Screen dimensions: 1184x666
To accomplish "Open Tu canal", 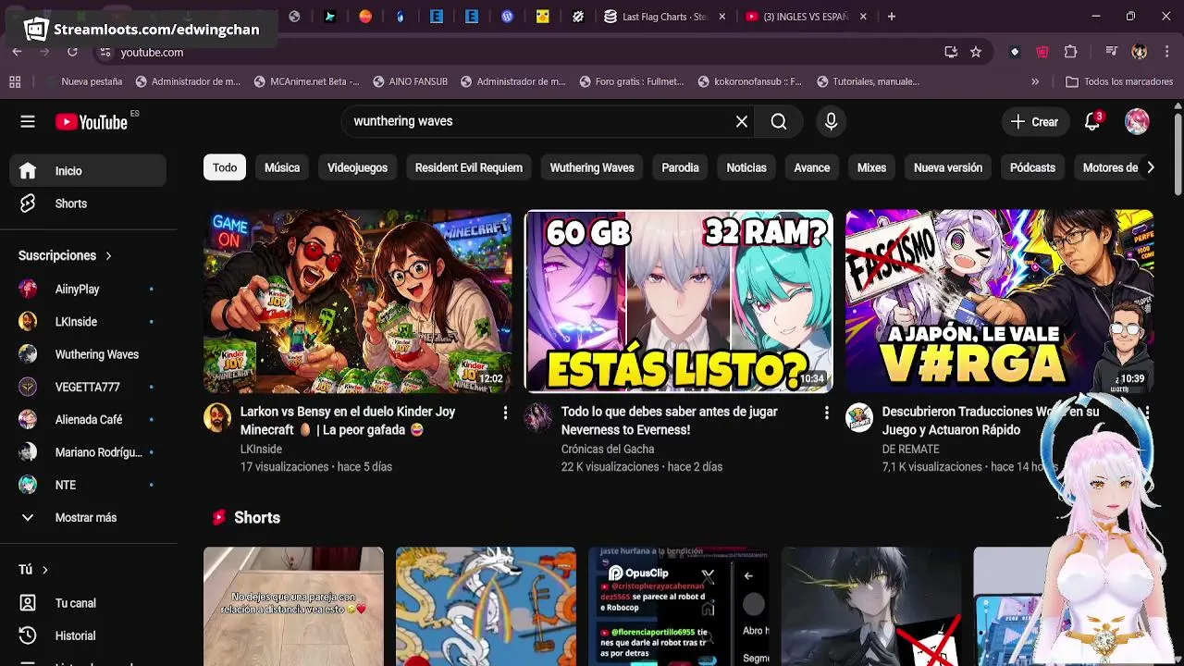I will [89, 603].
